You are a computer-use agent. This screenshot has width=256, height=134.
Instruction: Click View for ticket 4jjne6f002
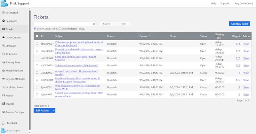[x=246, y=94]
